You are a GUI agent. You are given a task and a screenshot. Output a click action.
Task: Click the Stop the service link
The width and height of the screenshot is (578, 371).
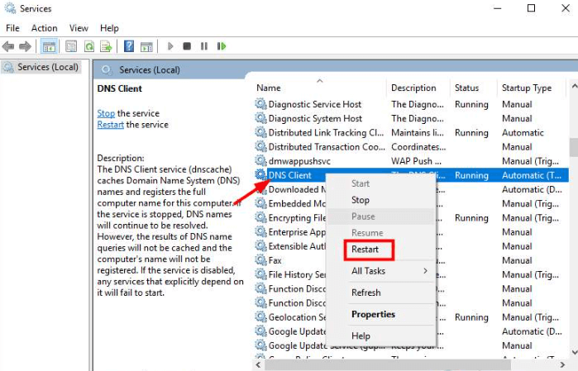coord(106,113)
